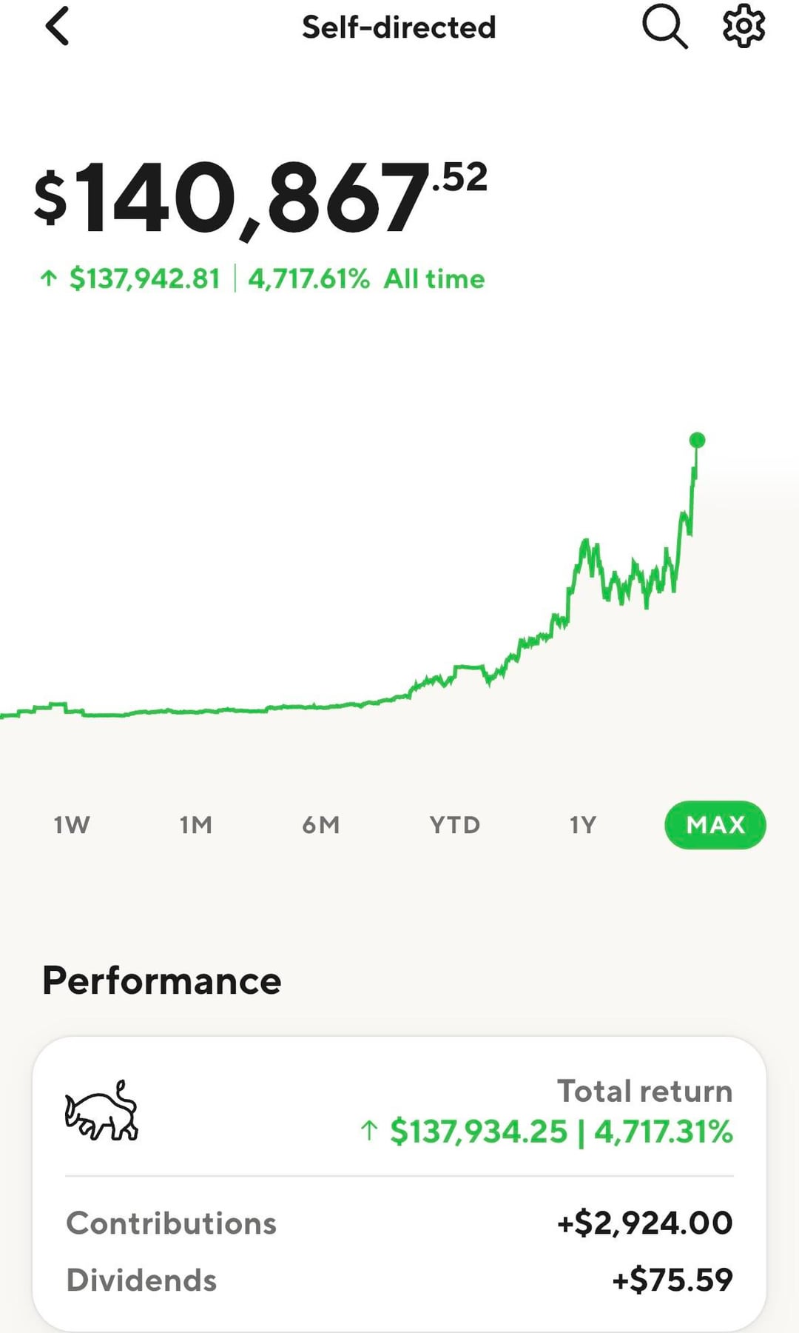
Task: Select the 1Y time range
Action: pos(583,825)
